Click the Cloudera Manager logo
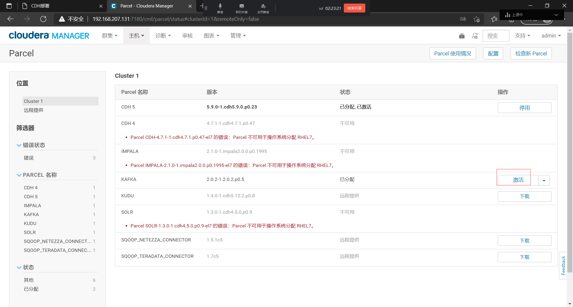 coord(49,35)
